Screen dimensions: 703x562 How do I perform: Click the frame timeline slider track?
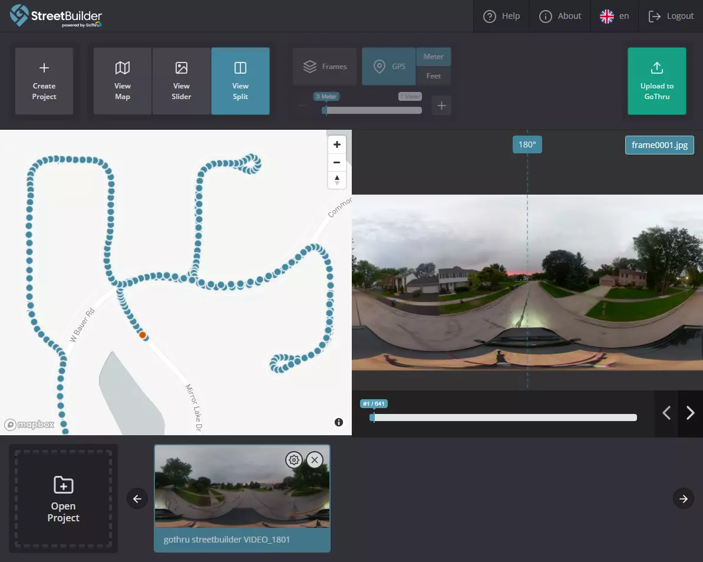(504, 418)
